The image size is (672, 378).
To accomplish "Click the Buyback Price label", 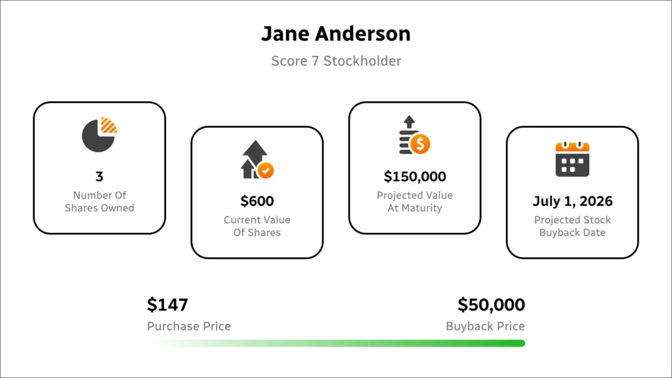I will [485, 326].
